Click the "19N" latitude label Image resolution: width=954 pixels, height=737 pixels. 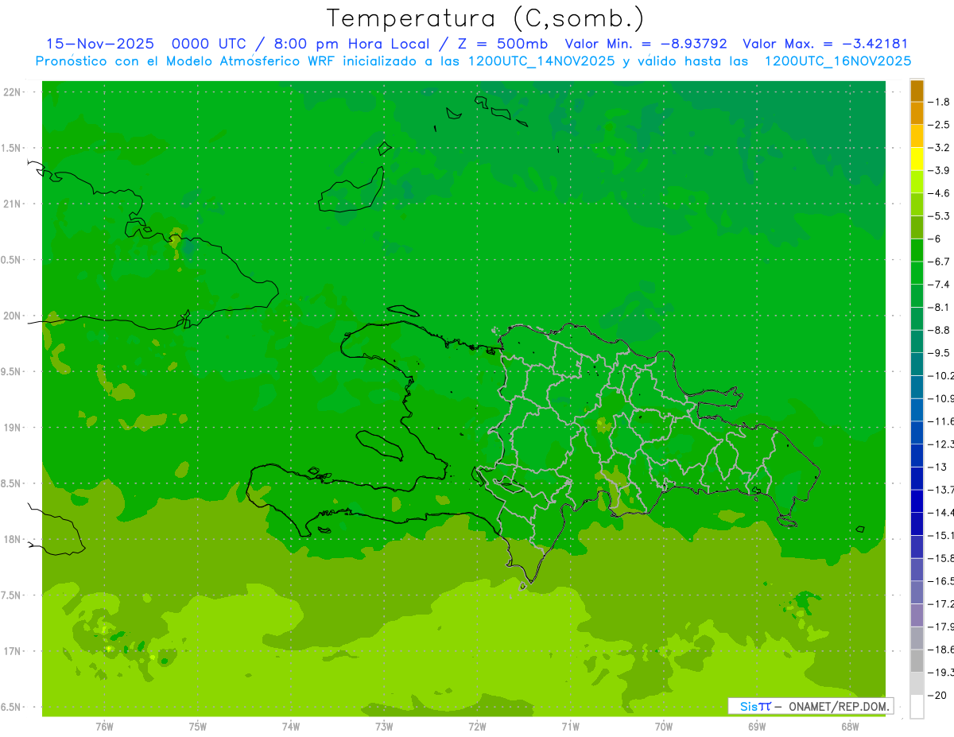coord(12,428)
